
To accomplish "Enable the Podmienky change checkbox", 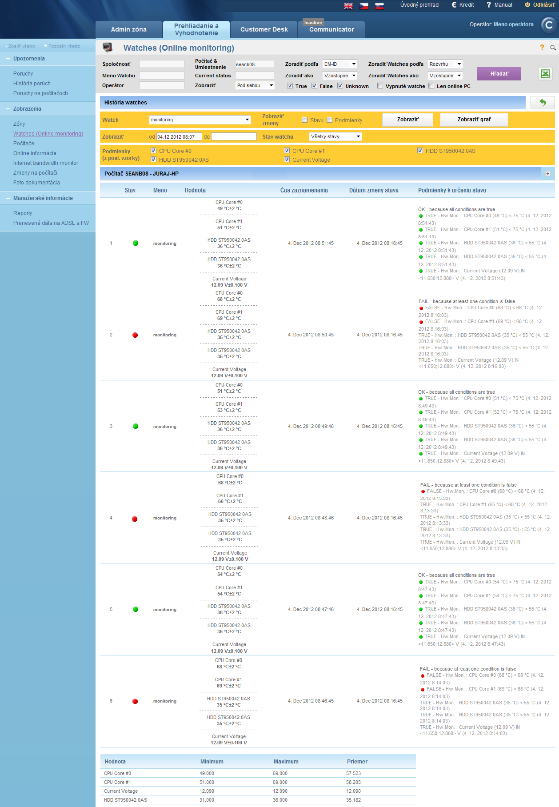I will pyautogui.click(x=329, y=120).
